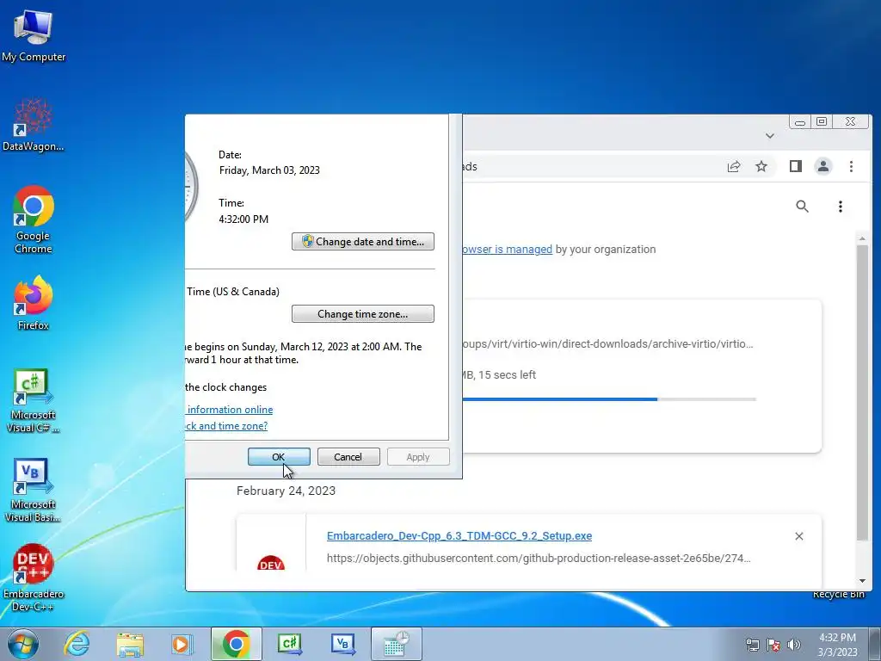Screen dimensions: 881x661
Task: Click the virtio-win download URL text
Action: click(x=607, y=344)
